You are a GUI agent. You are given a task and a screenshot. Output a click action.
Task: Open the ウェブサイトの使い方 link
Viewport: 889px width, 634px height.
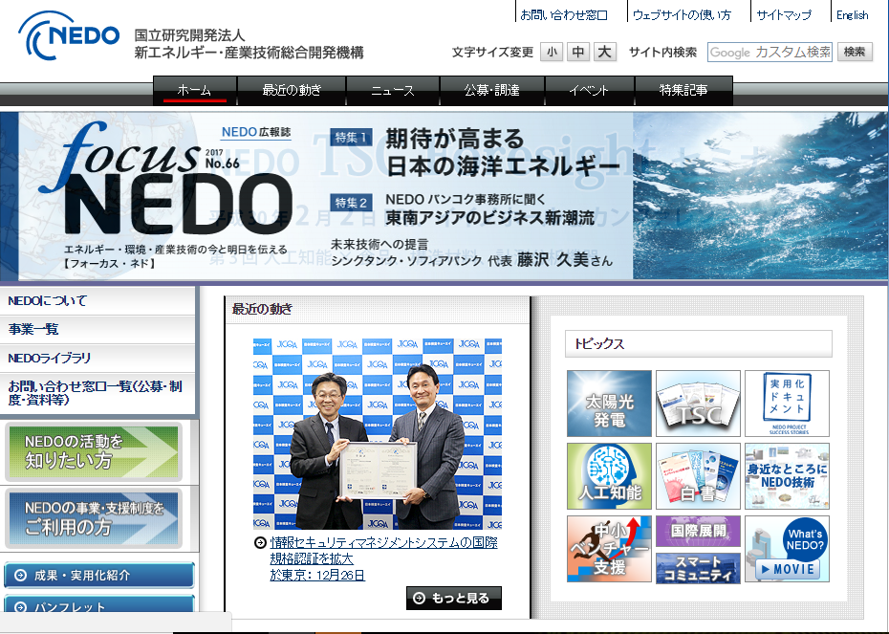[x=683, y=15]
